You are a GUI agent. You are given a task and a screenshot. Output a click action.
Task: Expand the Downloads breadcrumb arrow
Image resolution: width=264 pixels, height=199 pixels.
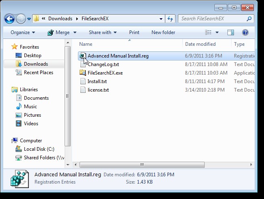tap(77, 19)
